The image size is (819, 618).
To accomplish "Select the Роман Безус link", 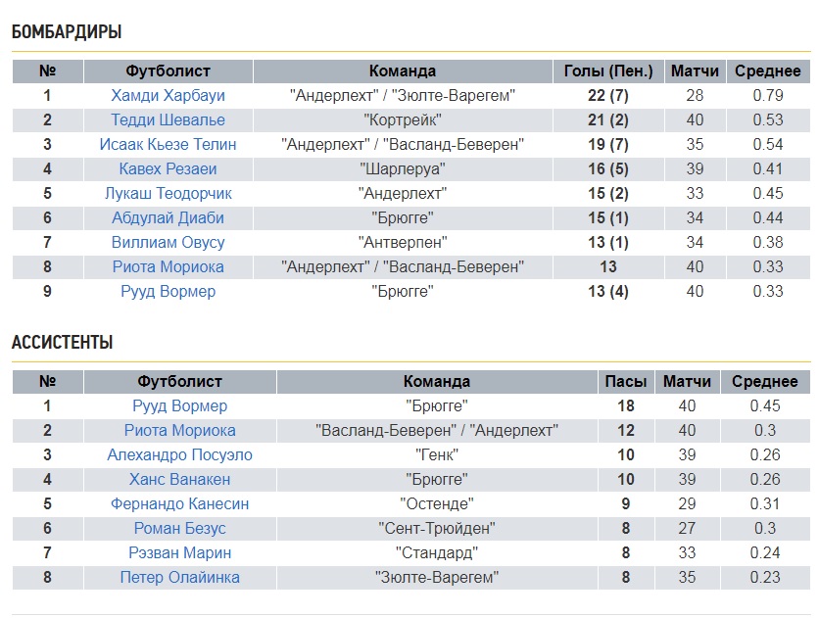I will 179,528.
